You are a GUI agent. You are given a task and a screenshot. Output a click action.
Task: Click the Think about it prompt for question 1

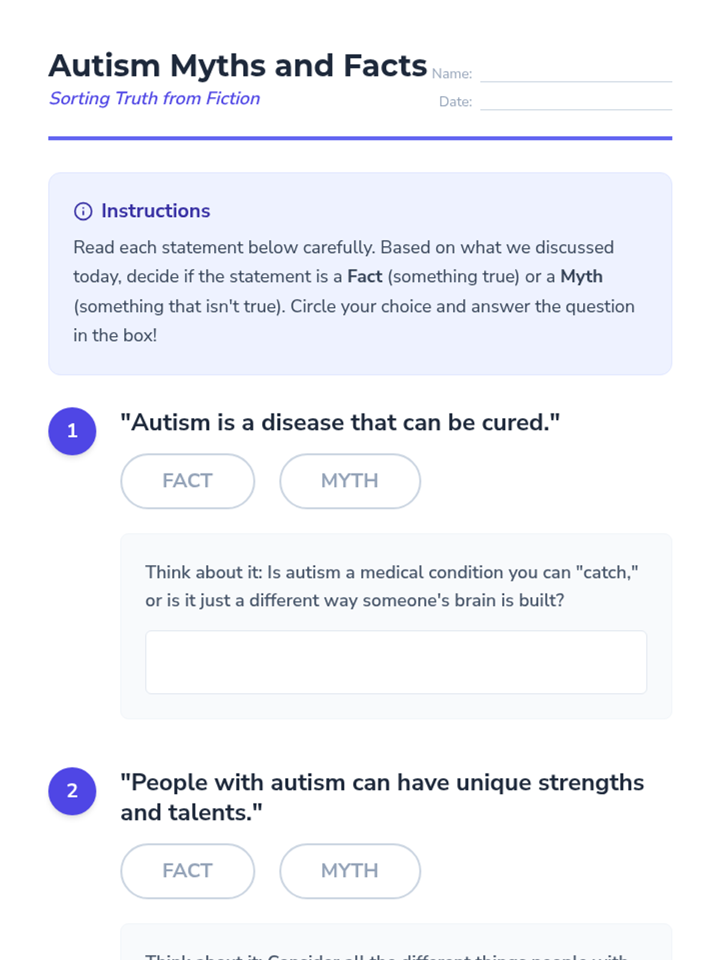click(391, 586)
